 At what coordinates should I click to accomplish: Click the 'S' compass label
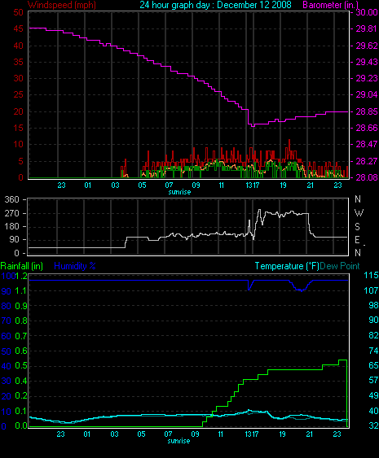(357, 227)
